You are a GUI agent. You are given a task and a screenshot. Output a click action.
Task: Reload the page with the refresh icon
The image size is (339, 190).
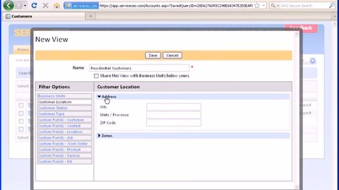[x=34, y=5]
